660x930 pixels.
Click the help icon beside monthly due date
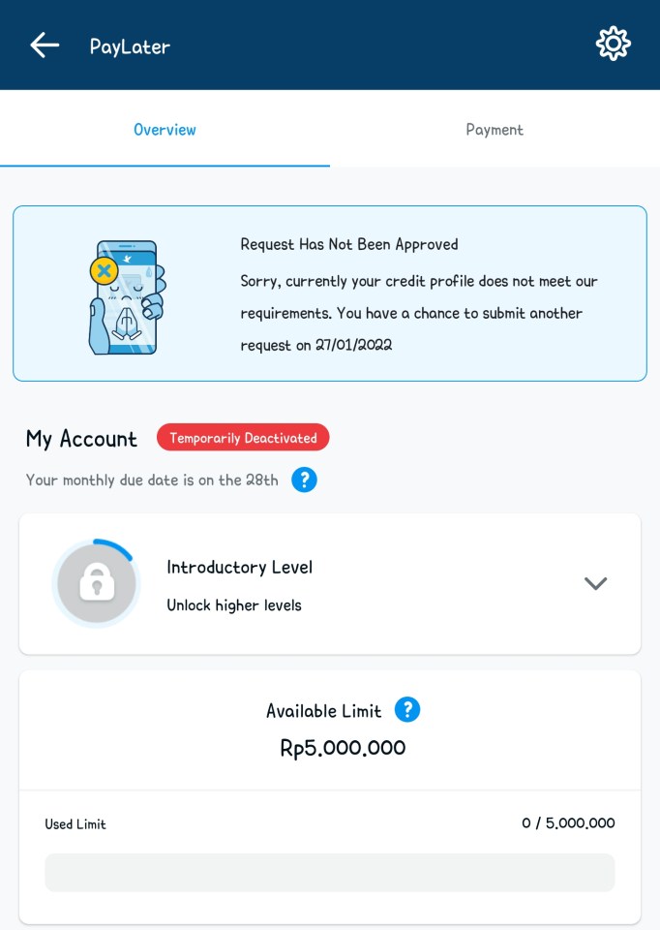(304, 480)
